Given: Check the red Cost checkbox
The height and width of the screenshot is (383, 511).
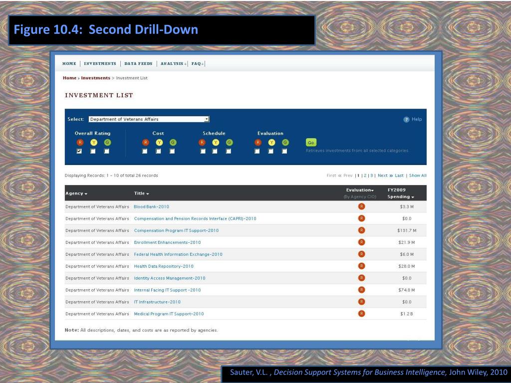Looking at the screenshot, I should coord(145,151).
